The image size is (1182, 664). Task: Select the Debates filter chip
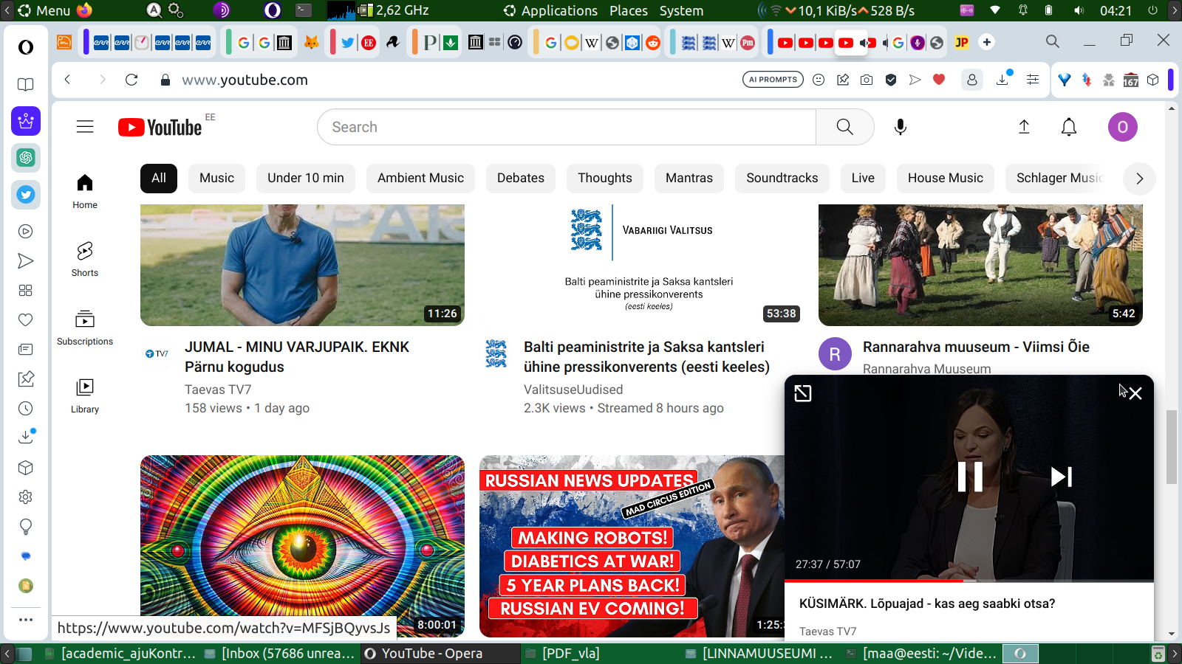tap(520, 178)
